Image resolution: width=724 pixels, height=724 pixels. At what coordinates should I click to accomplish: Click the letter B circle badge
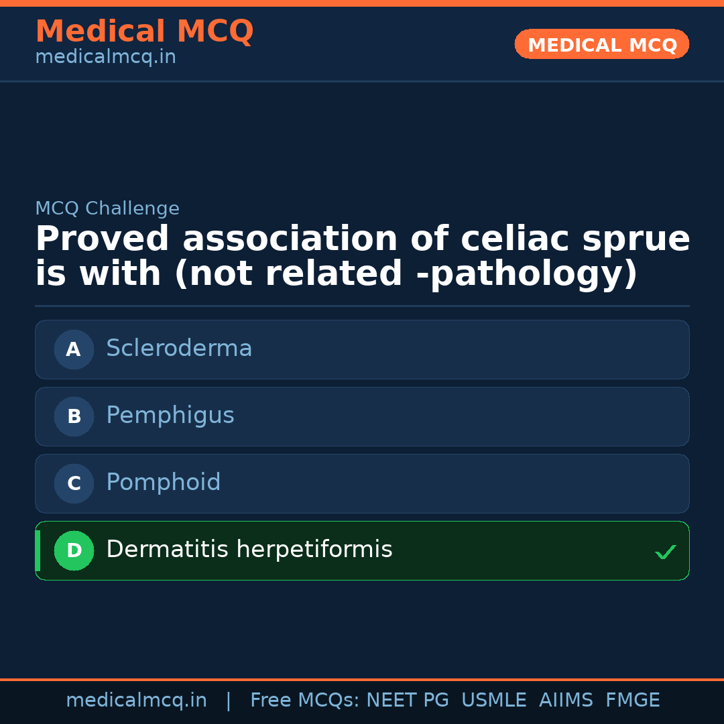(x=74, y=416)
